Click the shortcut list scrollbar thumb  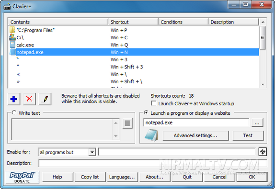(263, 38)
